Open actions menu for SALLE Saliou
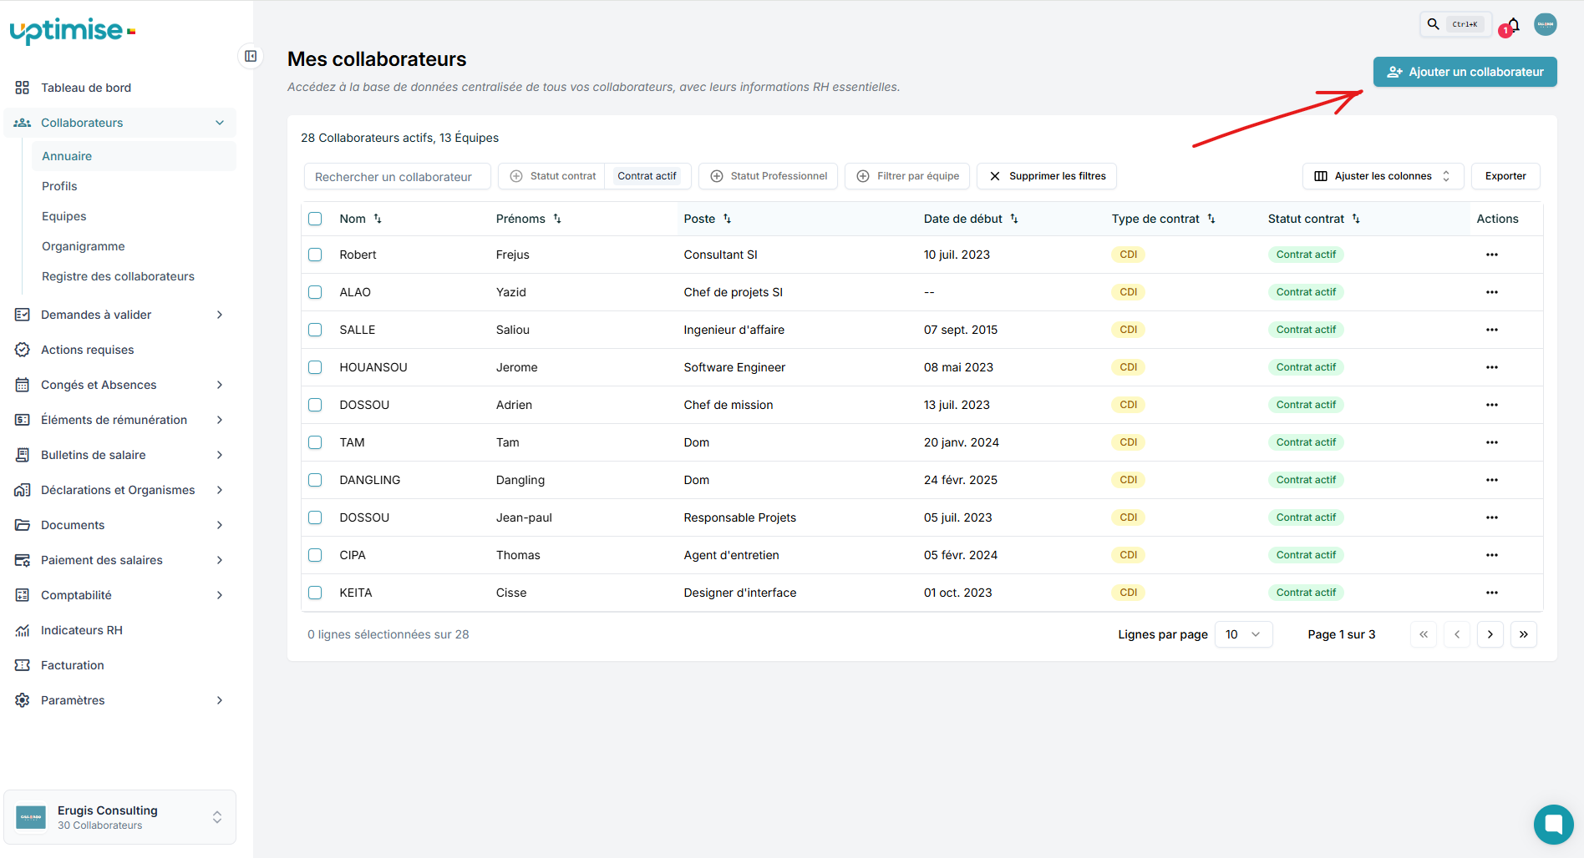 point(1492,330)
